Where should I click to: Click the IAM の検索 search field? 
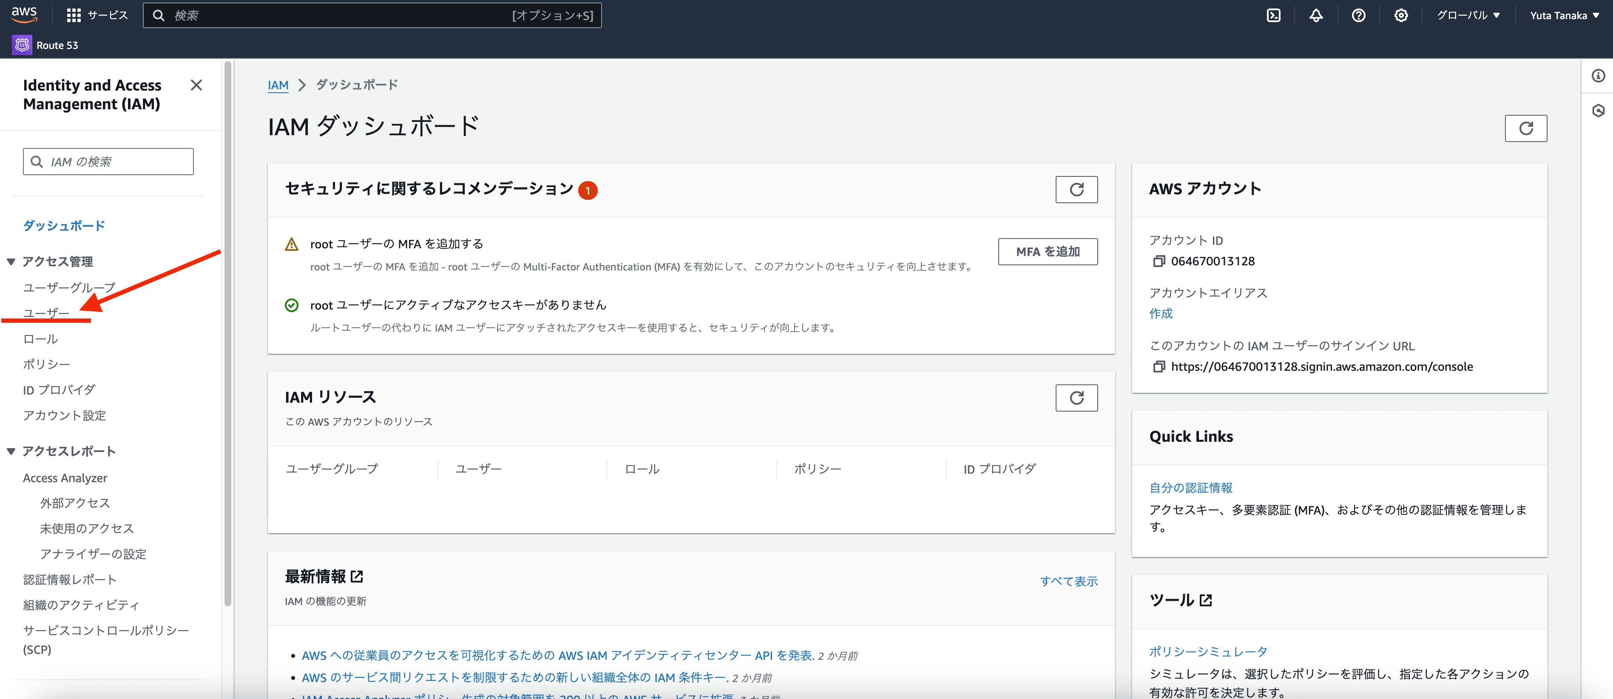pyautogui.click(x=108, y=162)
